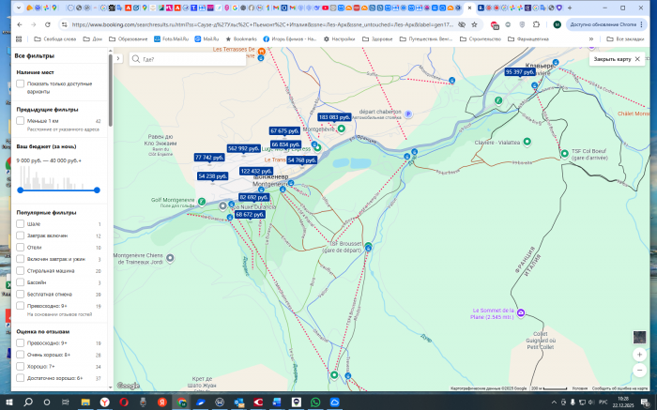Image resolution: width=657 pixels, height=410 pixels.
Task: Click the 68 672 руб. price marker
Action: (x=250, y=215)
